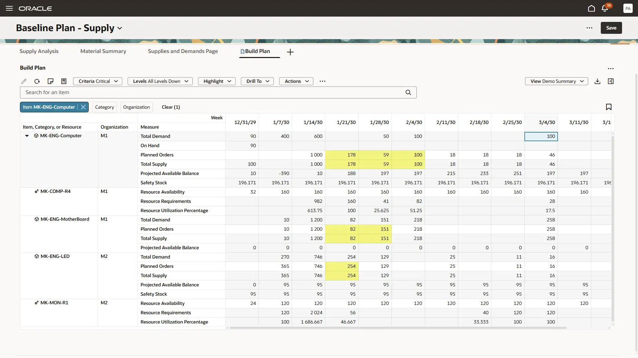Open the notifications bell
The width and height of the screenshot is (638, 358).
click(x=605, y=8)
